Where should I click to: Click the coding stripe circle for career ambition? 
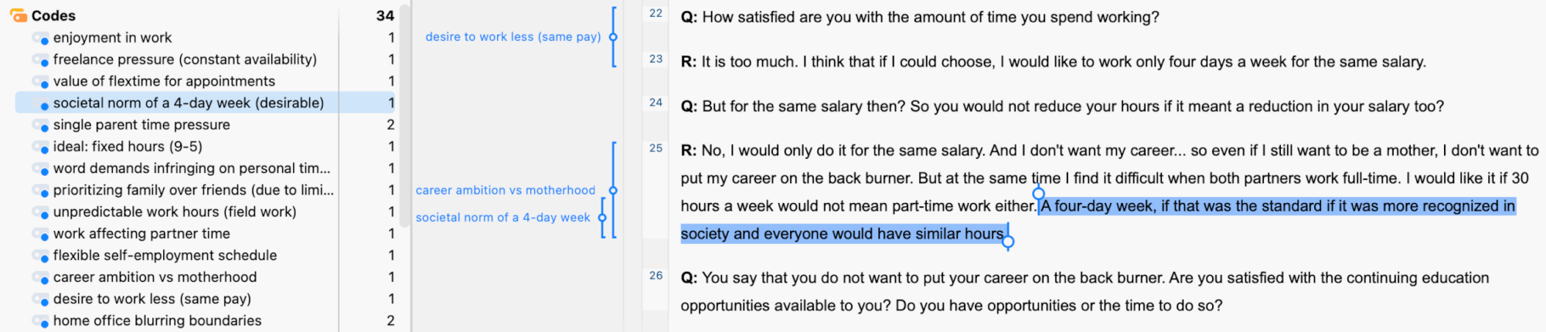[x=613, y=191]
